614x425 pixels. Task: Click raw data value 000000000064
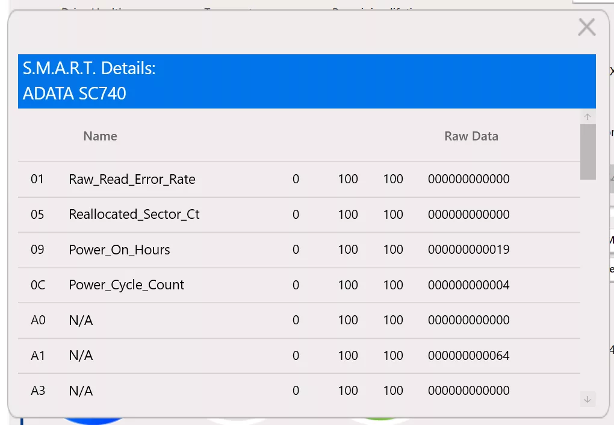tap(469, 355)
